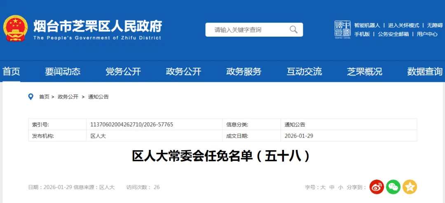Open the 政务公开 navigation tab
The height and width of the screenshot is (203, 445).
[x=184, y=72]
